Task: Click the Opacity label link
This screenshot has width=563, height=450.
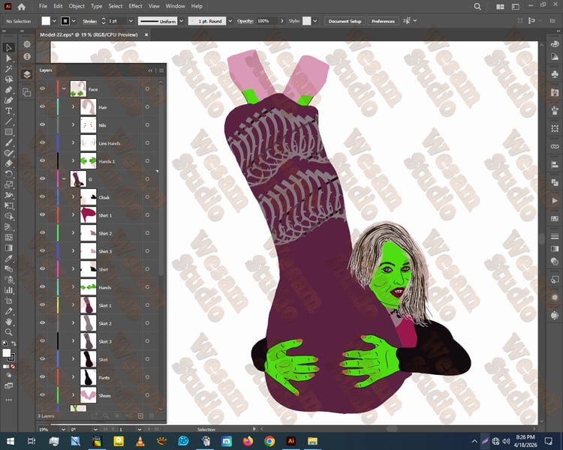Action: (245, 21)
